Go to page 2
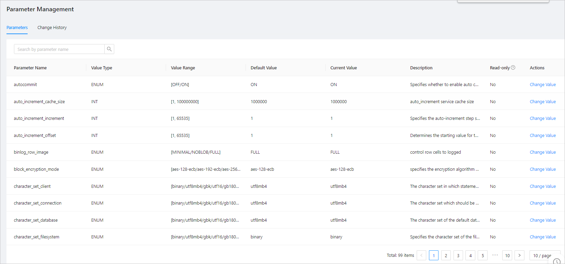 pos(446,255)
